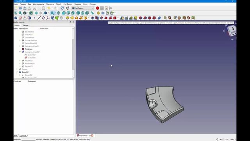Click the Execute macro play arrow
250x141 pixels.
tap(111, 8)
